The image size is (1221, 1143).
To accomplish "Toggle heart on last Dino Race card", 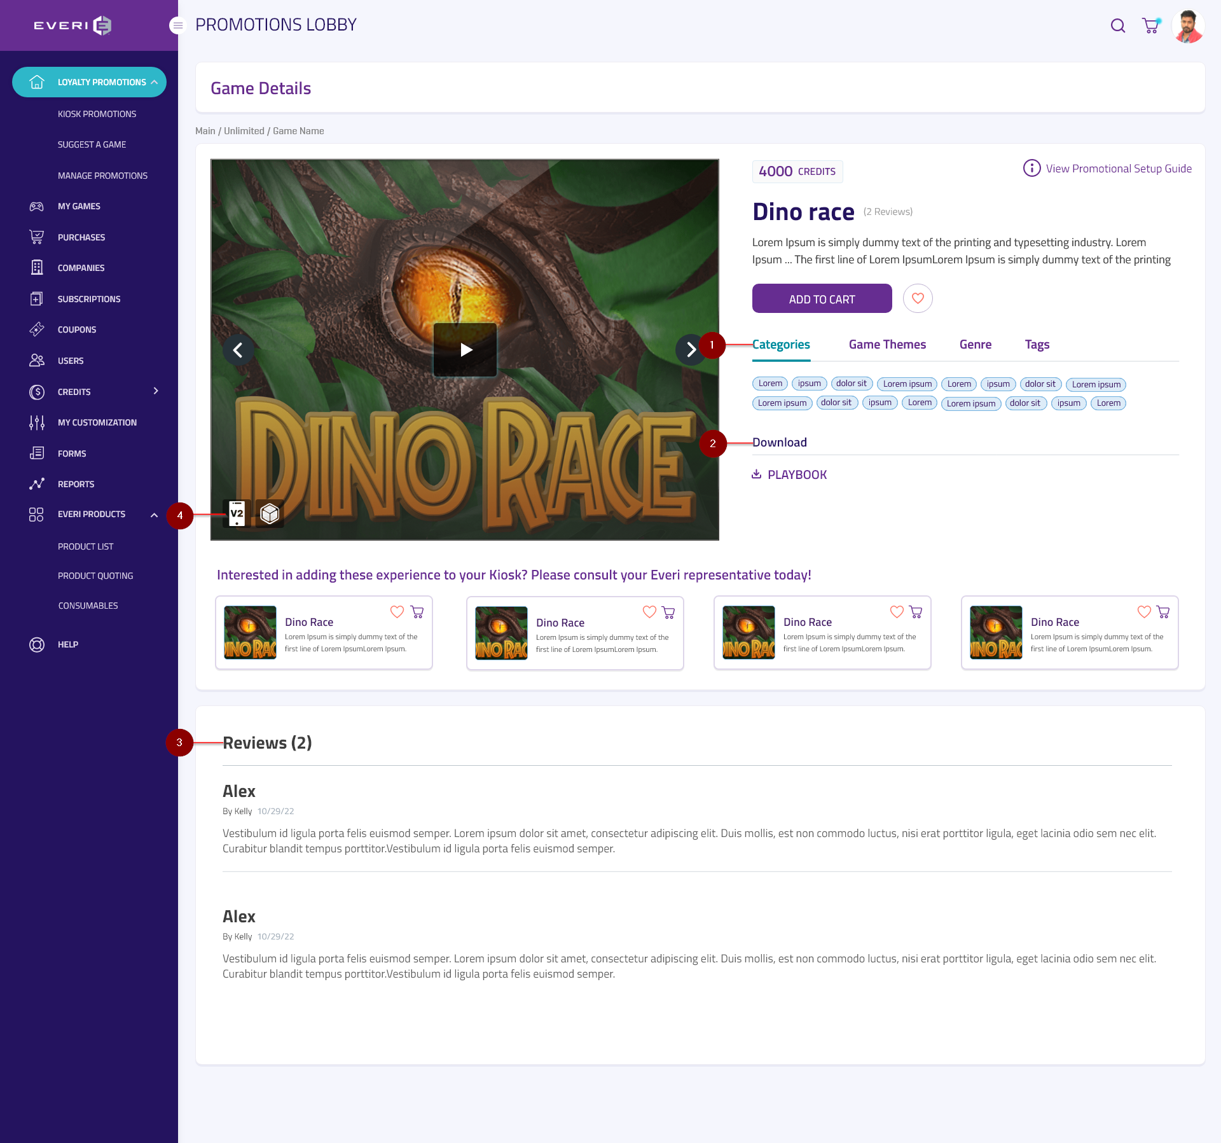I will click(1143, 612).
